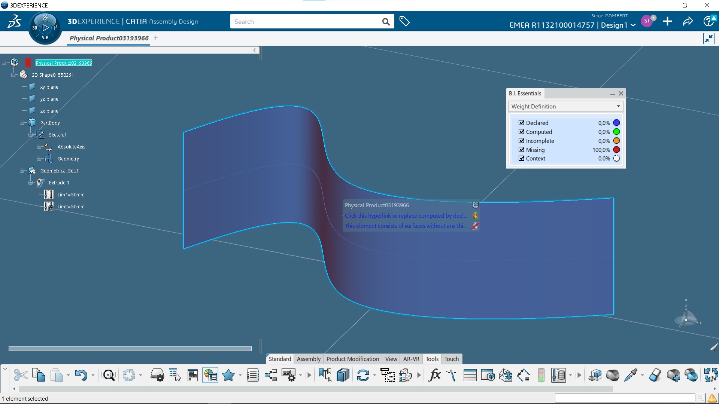Click the replace computed by declared hyperlink
This screenshot has width=719, height=404.
click(x=406, y=215)
